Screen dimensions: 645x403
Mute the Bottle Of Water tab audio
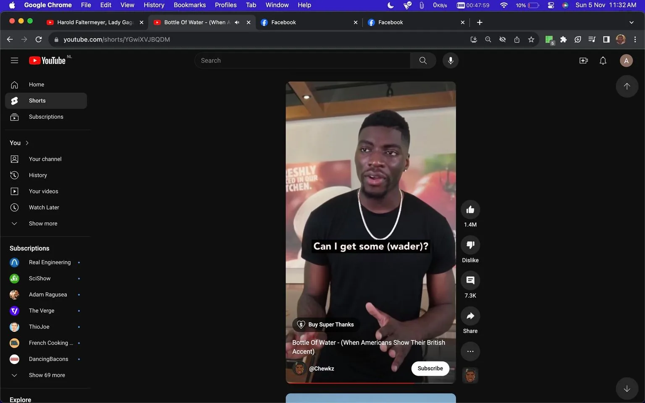[x=237, y=22]
